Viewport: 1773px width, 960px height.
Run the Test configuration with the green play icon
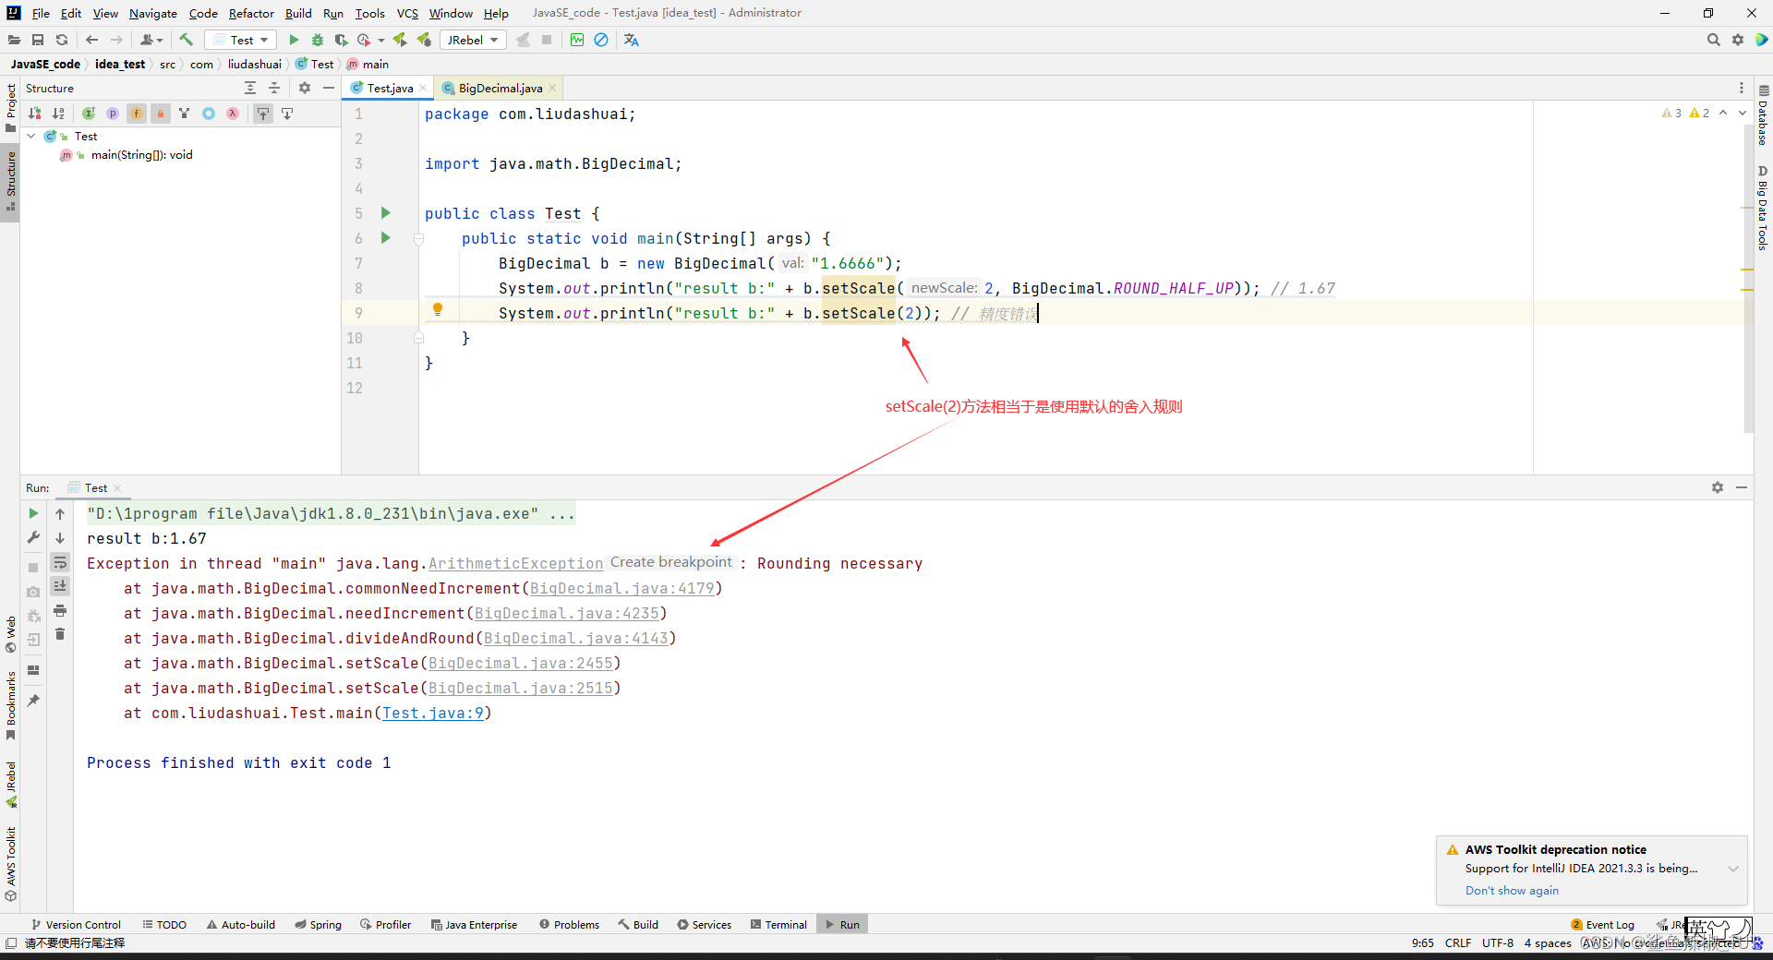(x=294, y=40)
